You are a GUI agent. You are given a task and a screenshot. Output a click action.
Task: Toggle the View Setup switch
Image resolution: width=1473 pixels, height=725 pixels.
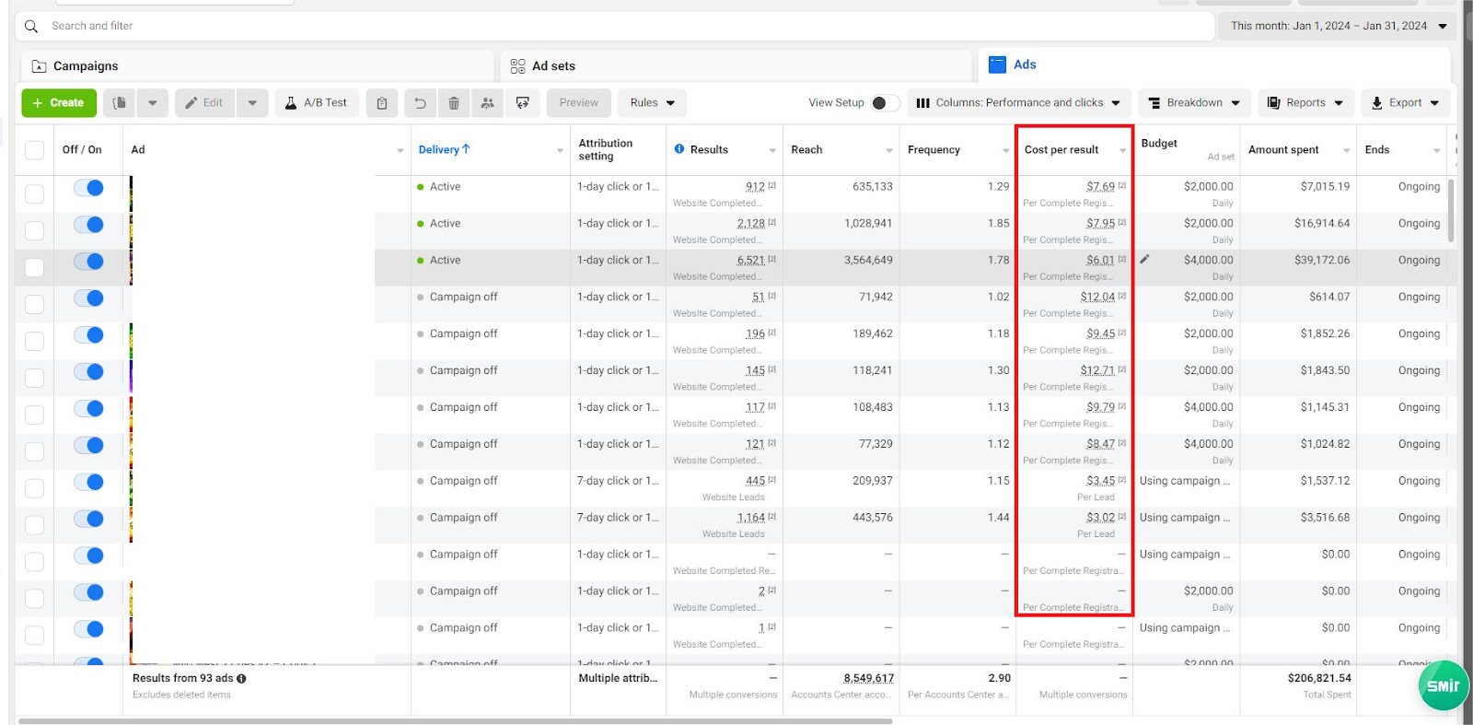point(885,103)
